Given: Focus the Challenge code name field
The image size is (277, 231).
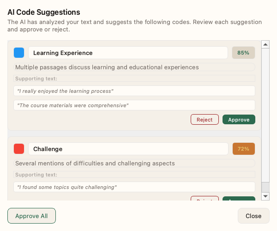Looking at the screenshot, I should click(128, 149).
